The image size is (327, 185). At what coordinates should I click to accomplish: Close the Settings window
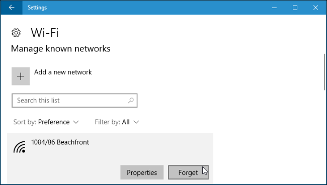pos(315,8)
